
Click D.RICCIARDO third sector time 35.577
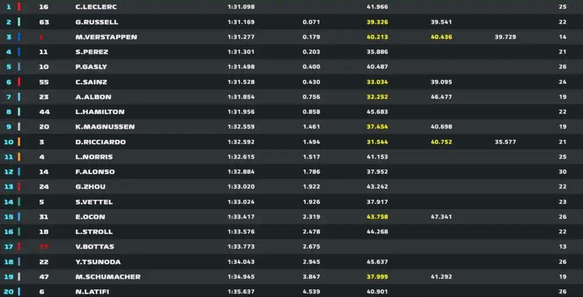(x=505, y=142)
